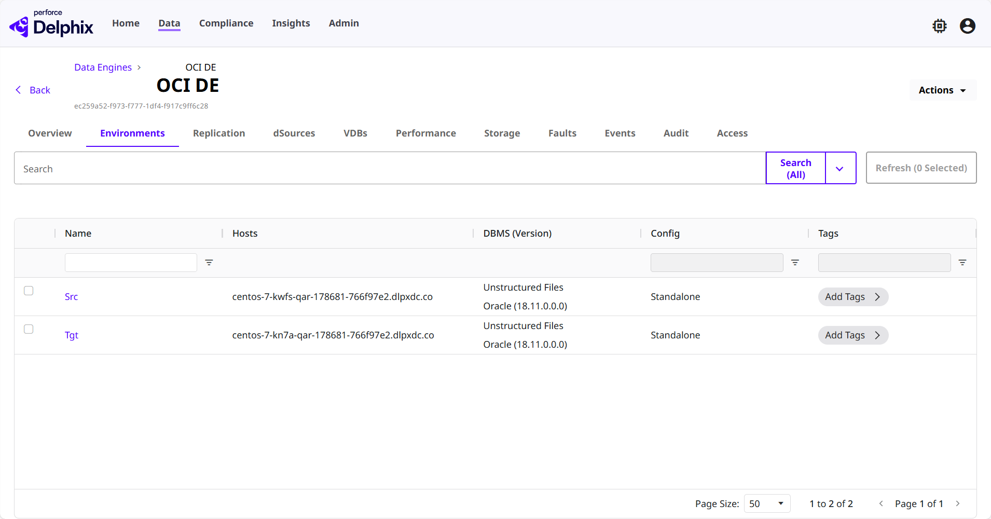Click the Config column header
This screenshot has height=519, width=991.
pos(665,234)
